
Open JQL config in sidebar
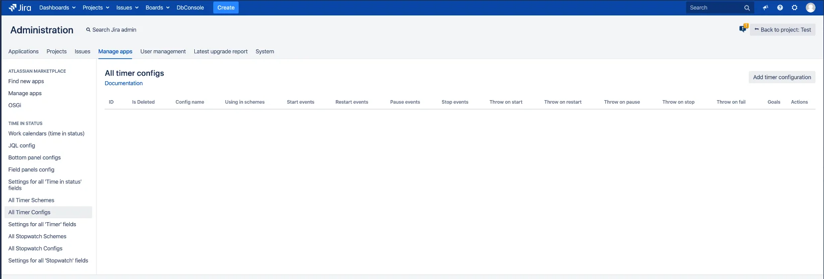[x=22, y=145]
